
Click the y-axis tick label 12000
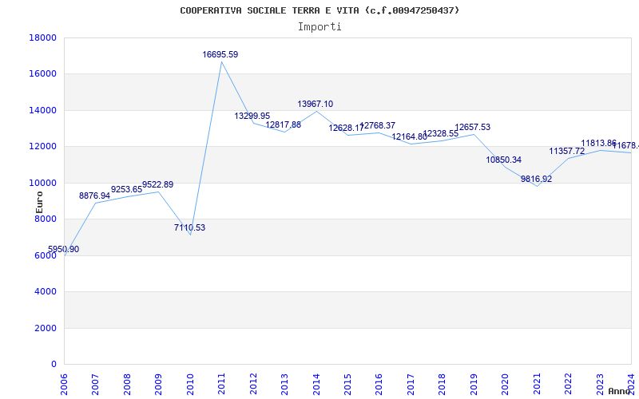[42, 147]
